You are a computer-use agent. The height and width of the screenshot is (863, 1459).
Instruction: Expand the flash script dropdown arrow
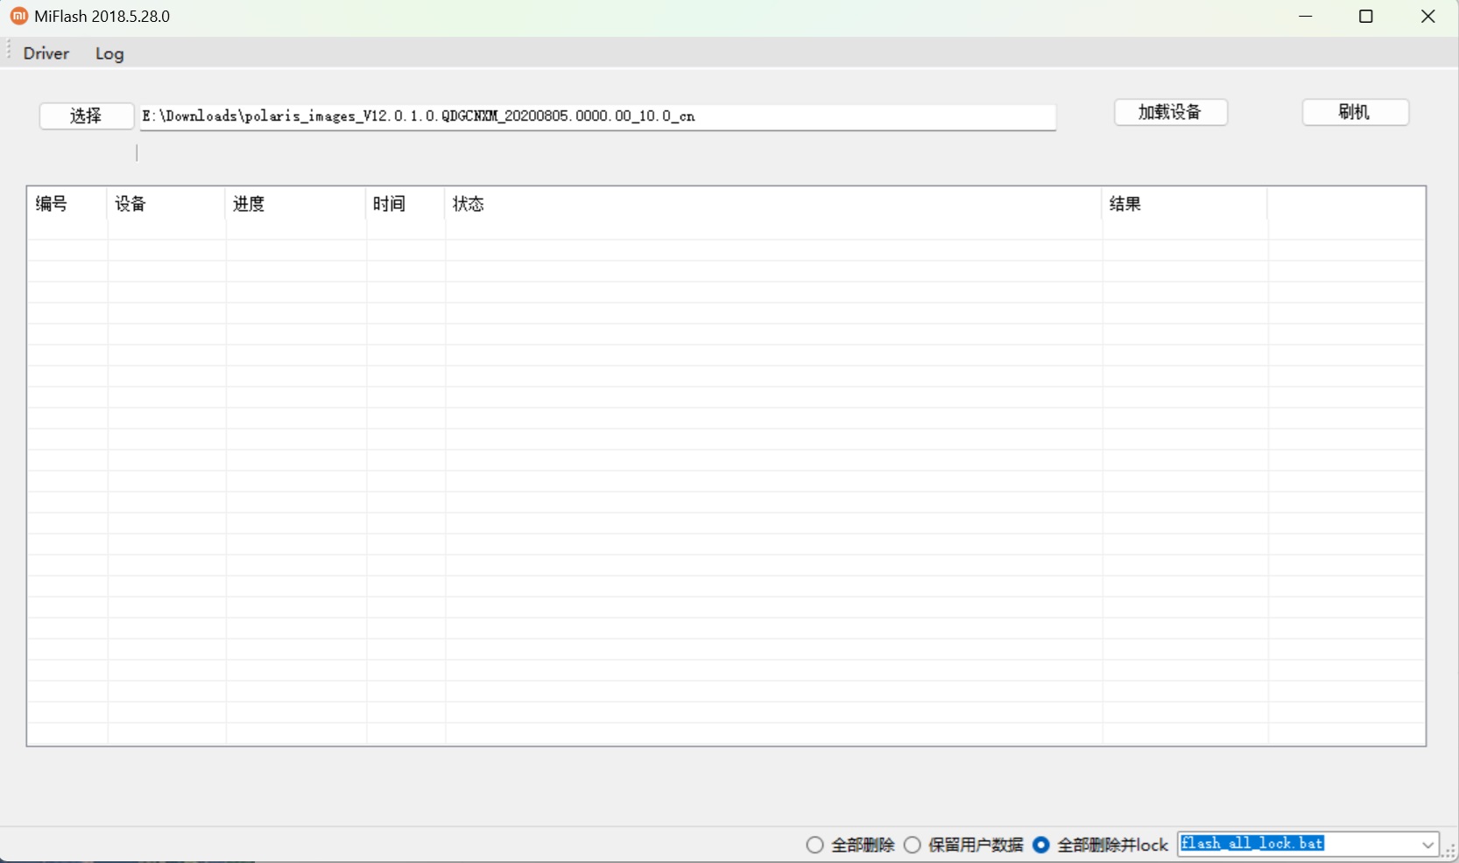(1427, 845)
